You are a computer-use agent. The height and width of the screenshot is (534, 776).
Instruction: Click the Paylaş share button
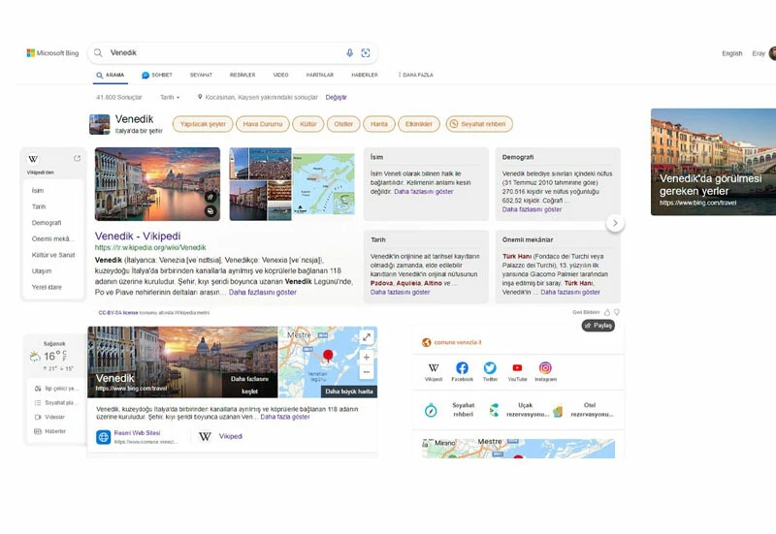598,326
